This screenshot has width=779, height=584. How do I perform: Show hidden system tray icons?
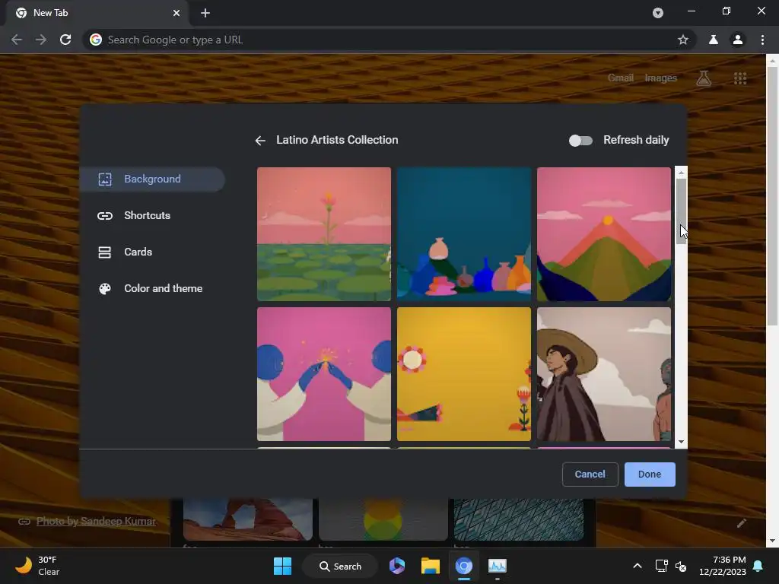pos(638,566)
